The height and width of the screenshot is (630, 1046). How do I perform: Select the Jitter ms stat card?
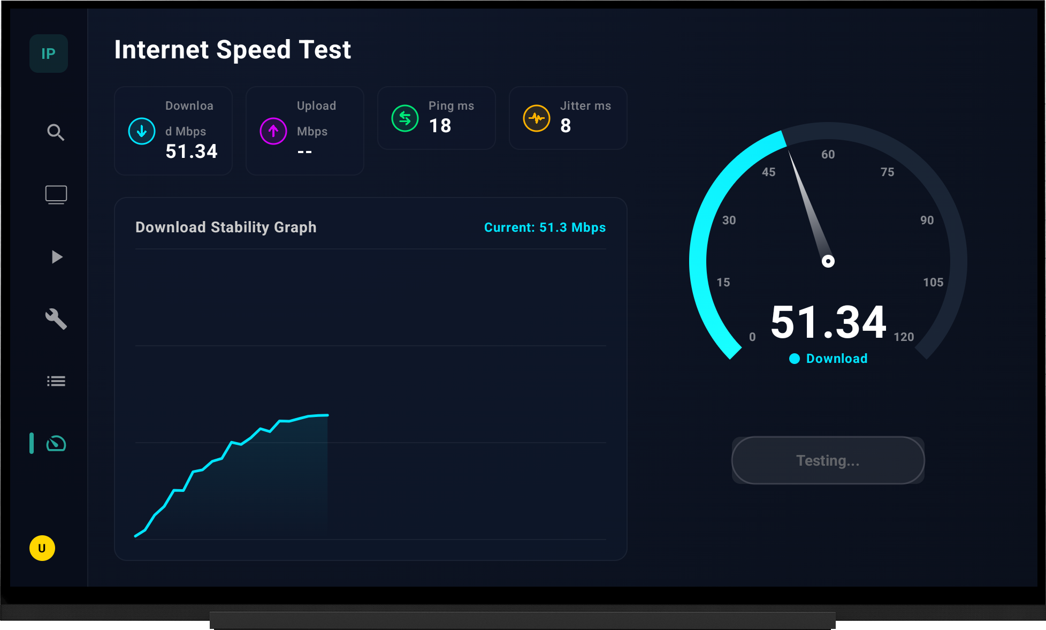point(568,118)
